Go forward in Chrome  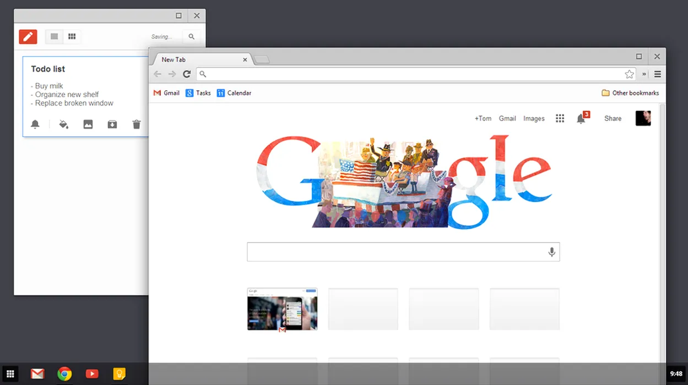(x=172, y=74)
